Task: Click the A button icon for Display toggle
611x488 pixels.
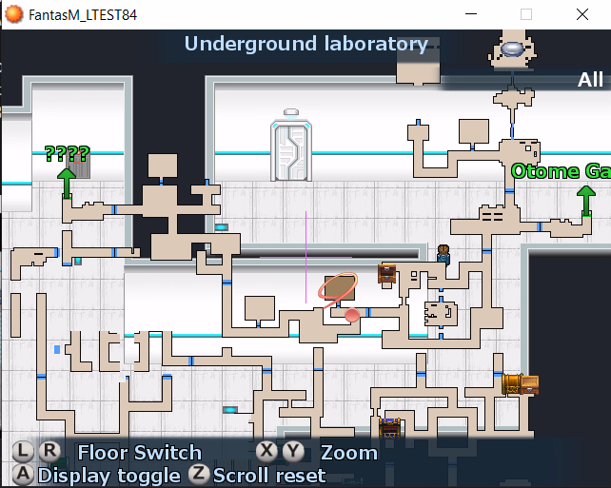Action: pyautogui.click(x=24, y=475)
